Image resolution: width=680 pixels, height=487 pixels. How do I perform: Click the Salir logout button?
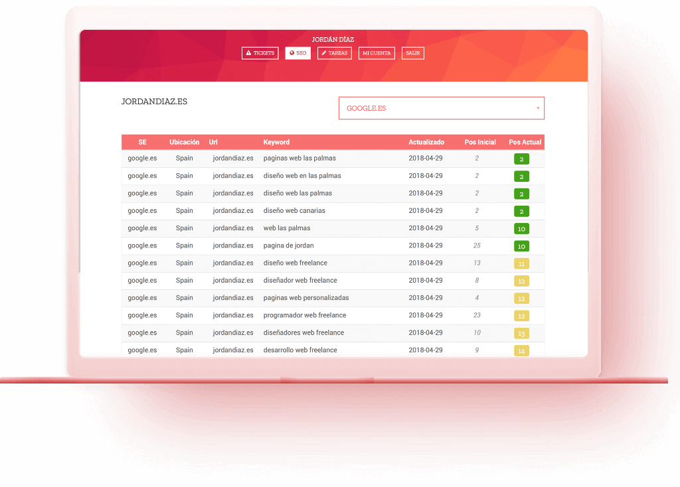413,53
